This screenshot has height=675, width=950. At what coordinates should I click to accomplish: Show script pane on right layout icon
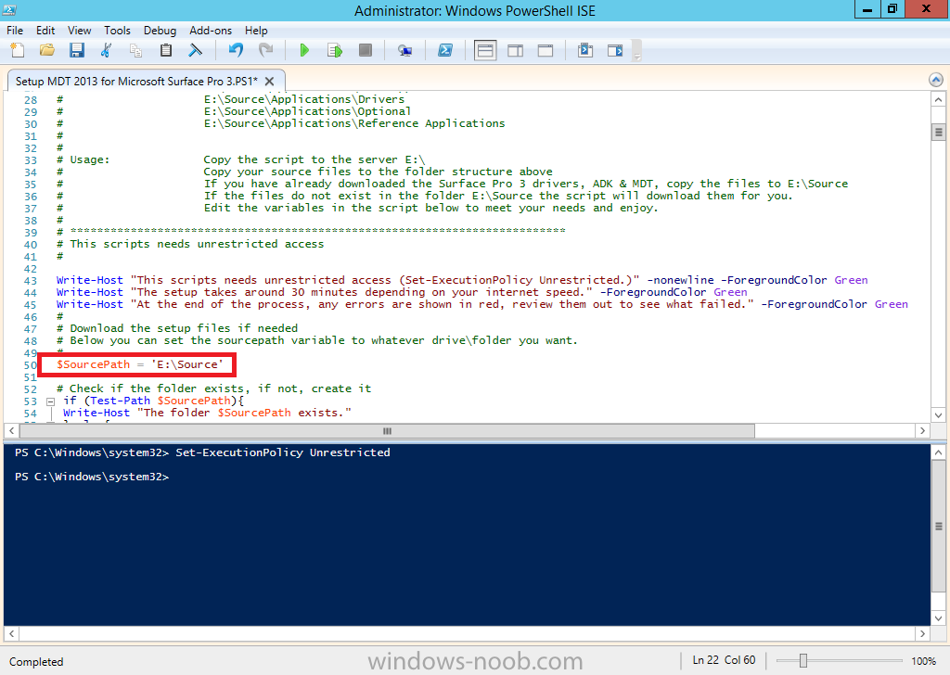[516, 50]
